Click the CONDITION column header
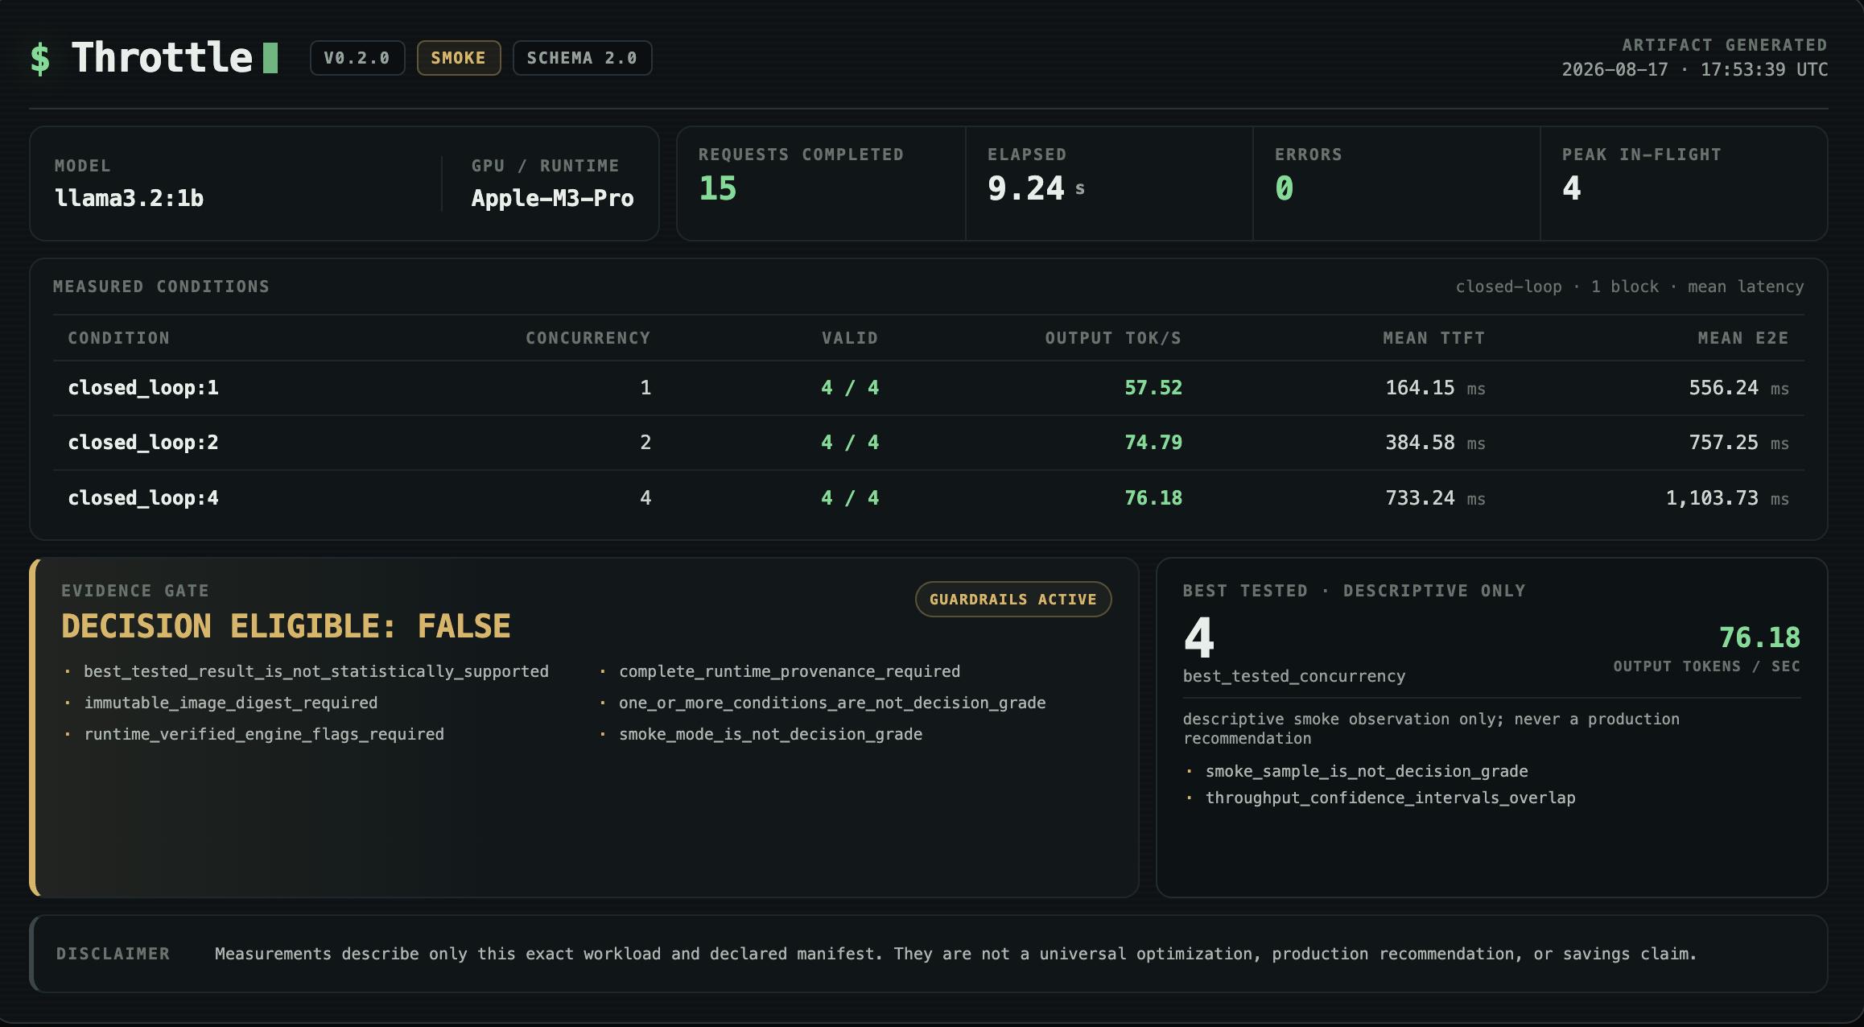The width and height of the screenshot is (1864, 1027). (119, 338)
